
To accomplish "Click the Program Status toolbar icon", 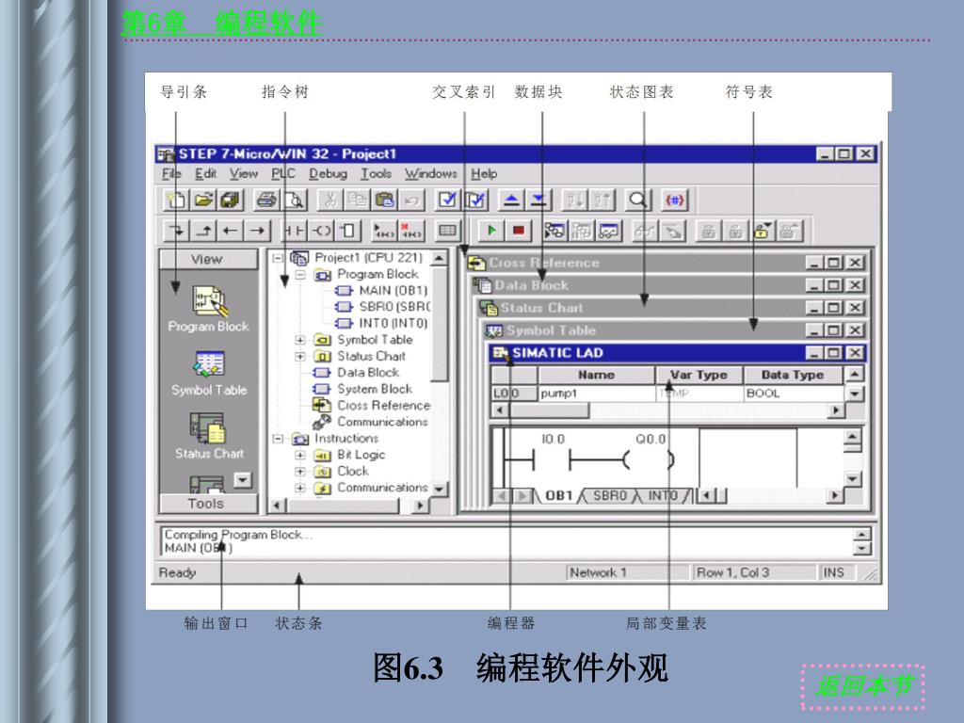I will [554, 232].
